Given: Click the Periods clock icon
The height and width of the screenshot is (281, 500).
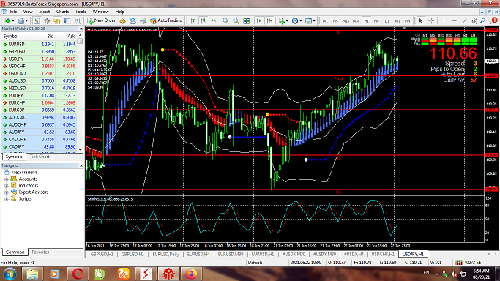Looking at the screenshot, I should [x=295, y=20].
